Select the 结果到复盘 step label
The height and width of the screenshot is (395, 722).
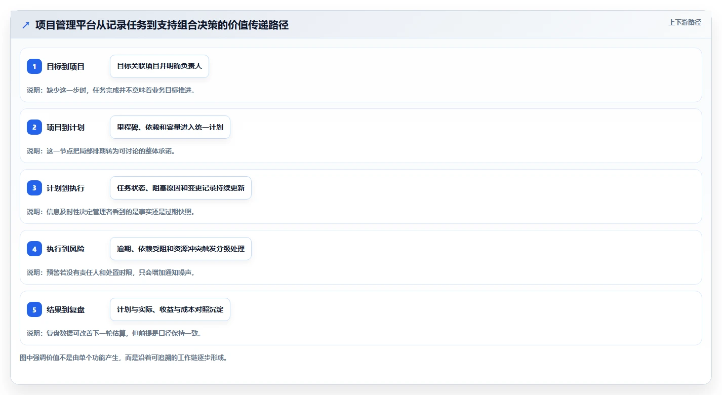[65, 309]
